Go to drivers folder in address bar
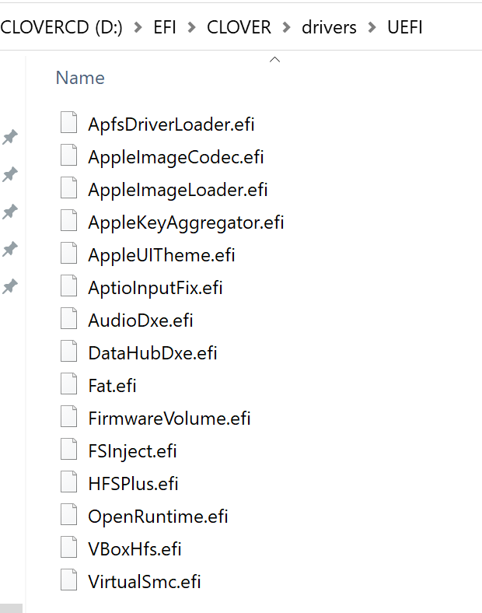 (330, 27)
